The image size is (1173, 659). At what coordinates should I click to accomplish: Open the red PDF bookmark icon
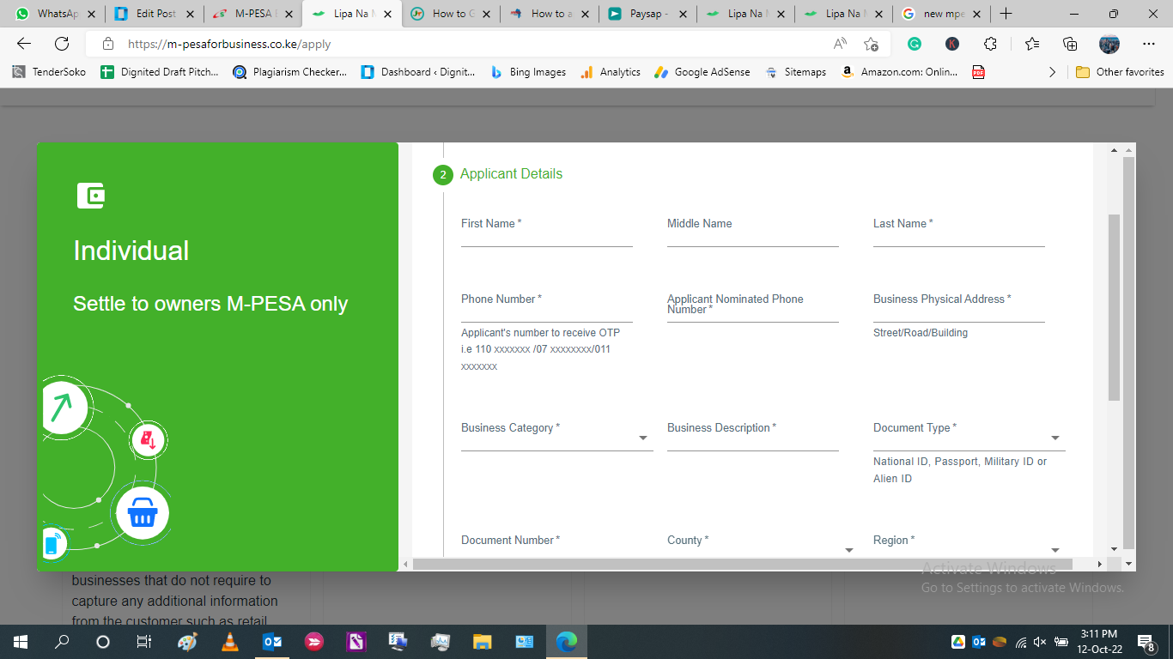pyautogui.click(x=978, y=72)
